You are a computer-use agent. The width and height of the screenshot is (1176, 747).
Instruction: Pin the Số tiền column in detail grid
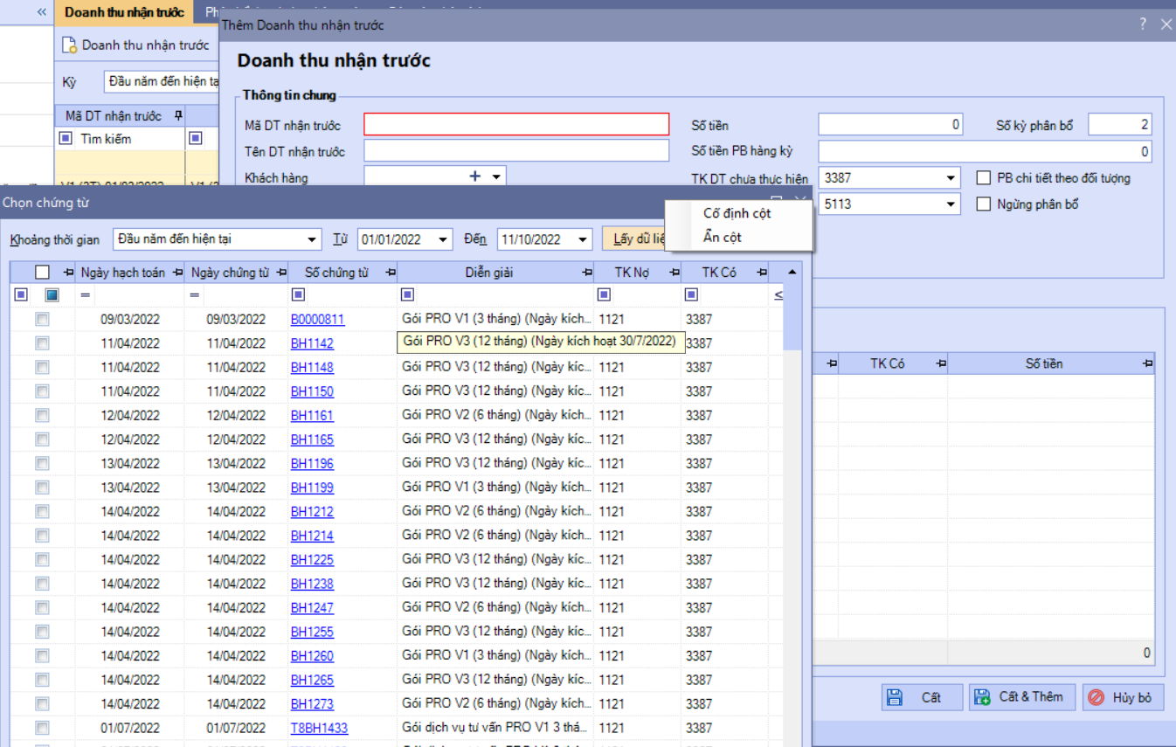pos(1148,363)
